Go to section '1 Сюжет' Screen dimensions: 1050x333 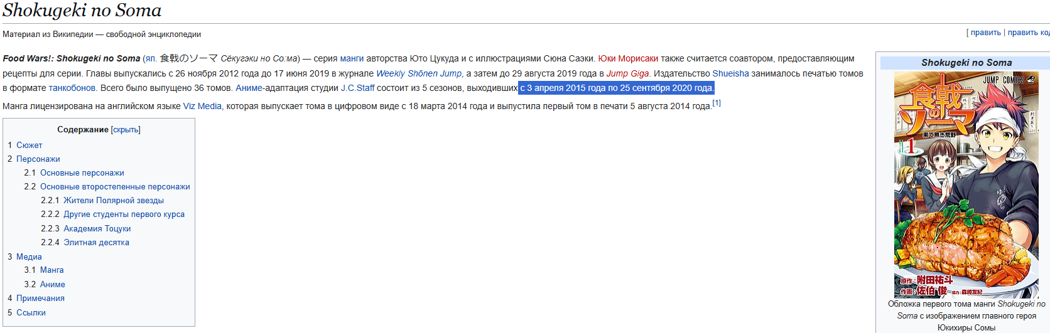[x=25, y=145]
